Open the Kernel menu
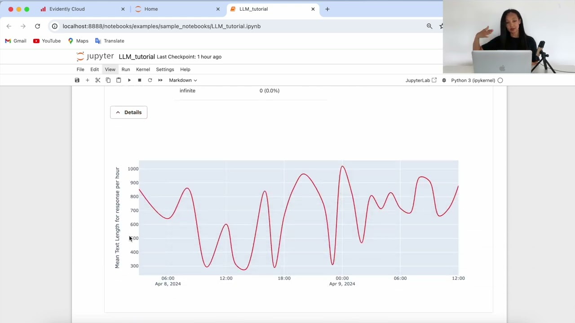 143,70
